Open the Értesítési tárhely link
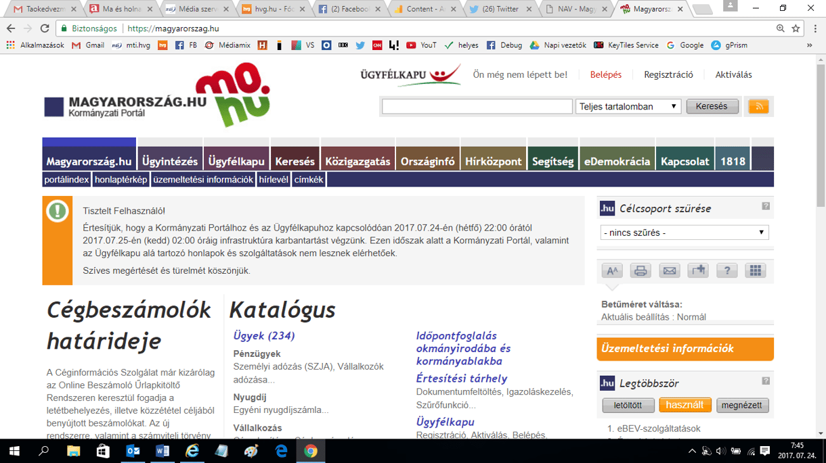Screen dimensions: 826x463 461,379
